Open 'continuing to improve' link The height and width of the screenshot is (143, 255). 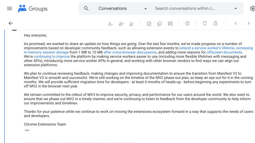coord(52,56)
